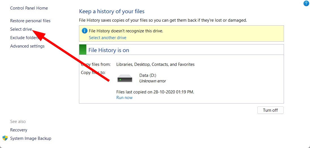
Task: Open Restore personal files
Action: [x=30, y=21]
